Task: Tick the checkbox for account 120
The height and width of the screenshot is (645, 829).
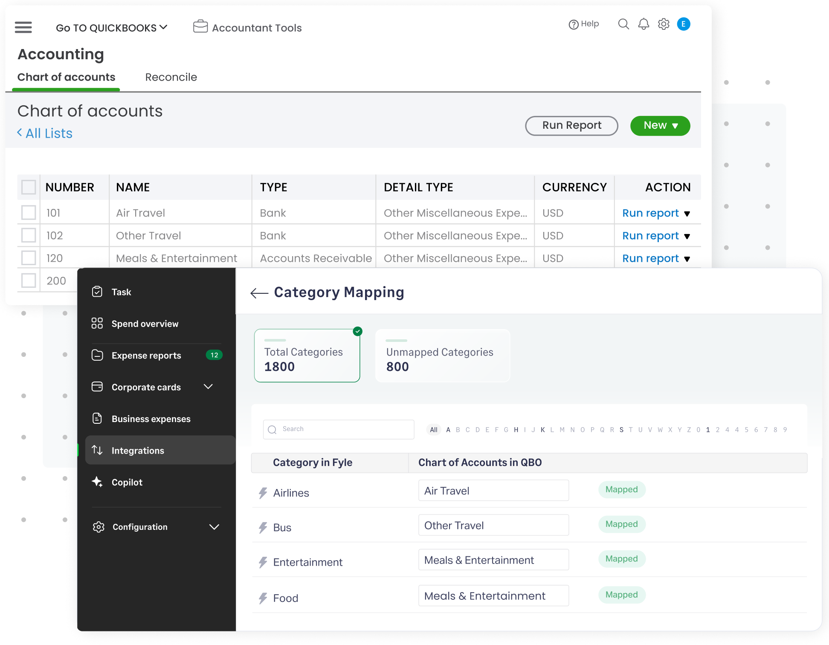Action: click(29, 258)
